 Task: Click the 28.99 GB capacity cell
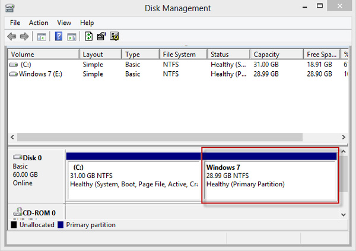coord(266,74)
